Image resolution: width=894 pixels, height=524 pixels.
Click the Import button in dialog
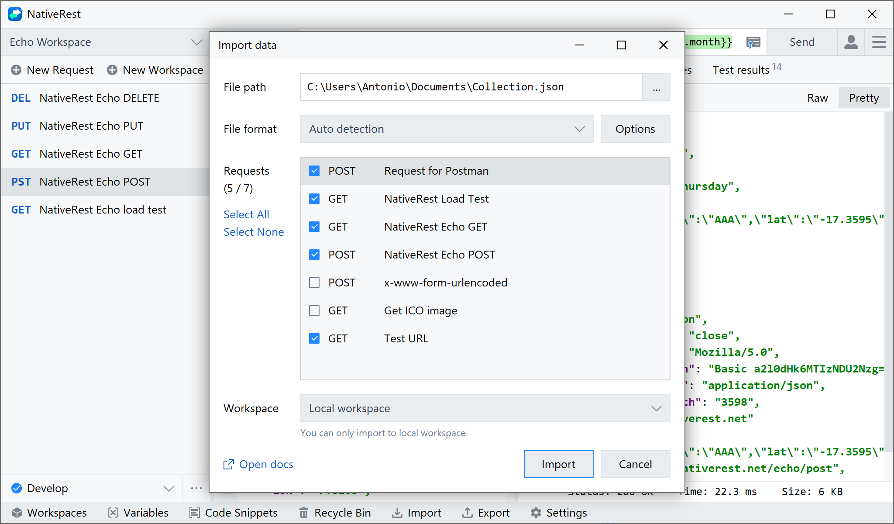click(x=558, y=464)
